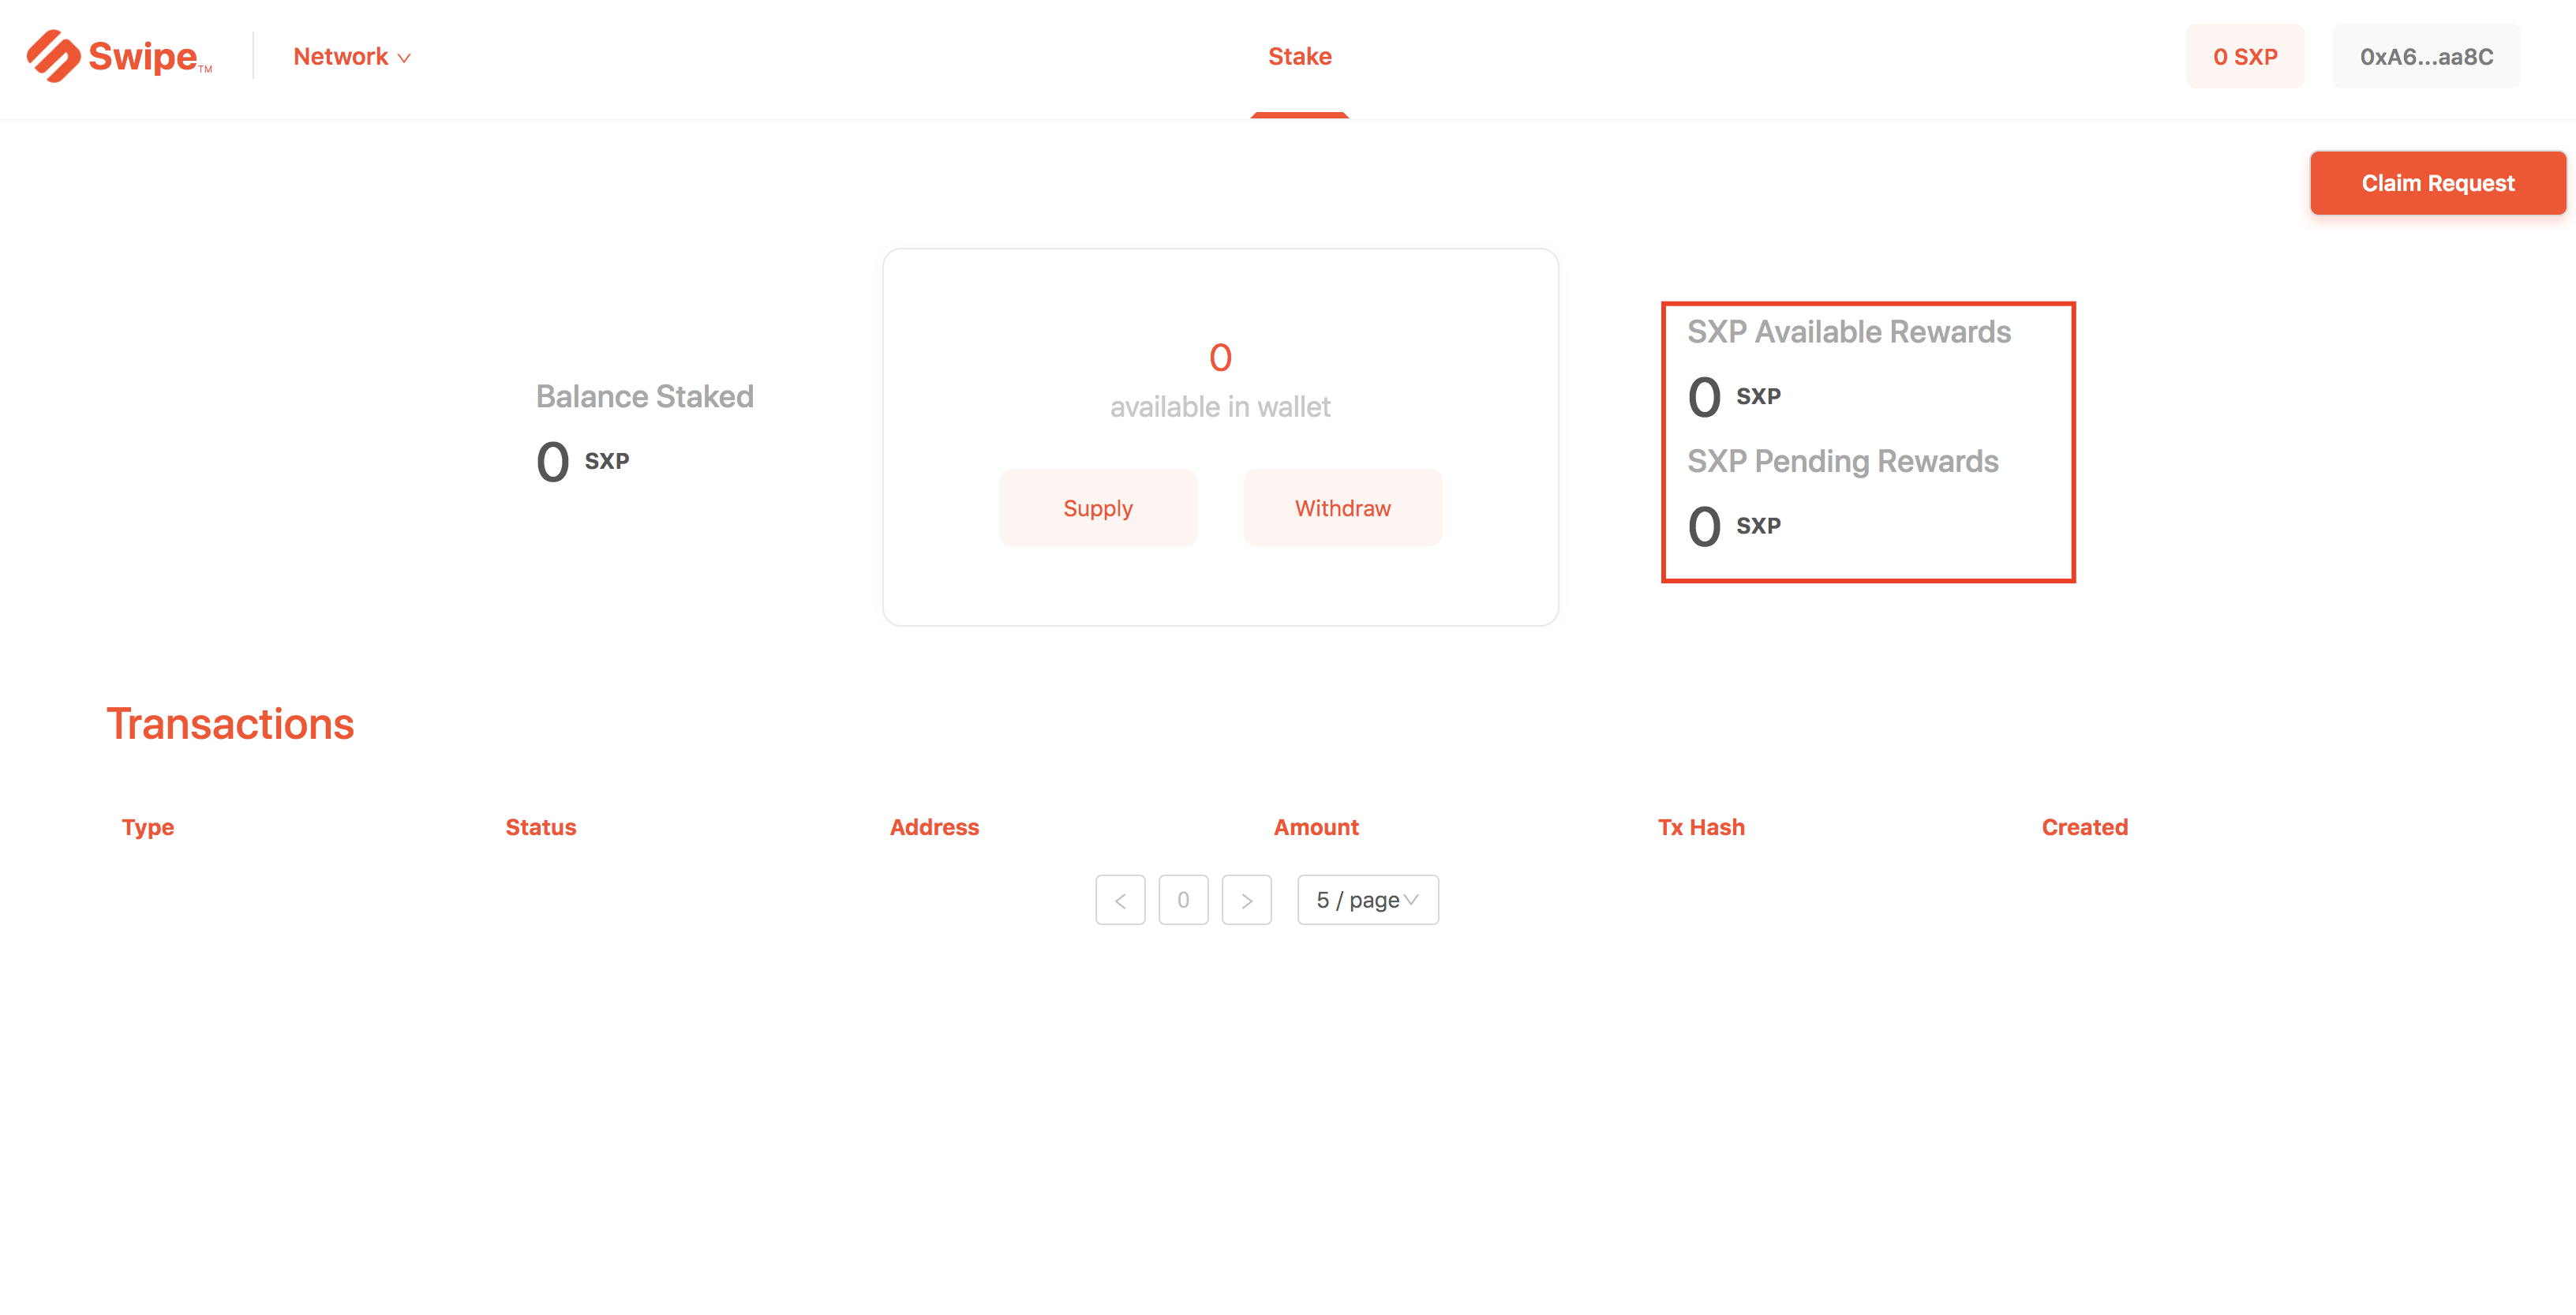Expand the Network dropdown menu

coord(352,57)
